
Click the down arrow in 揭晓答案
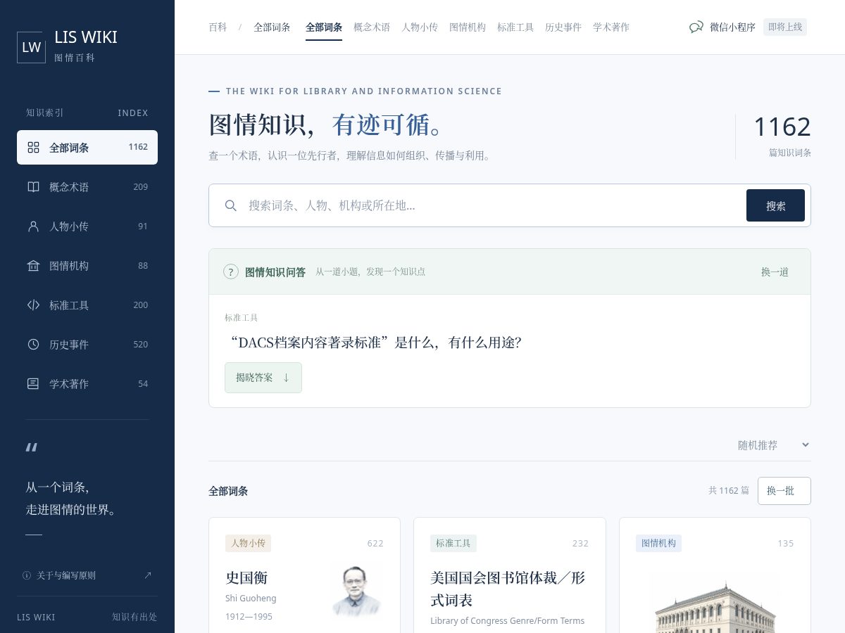coord(286,378)
